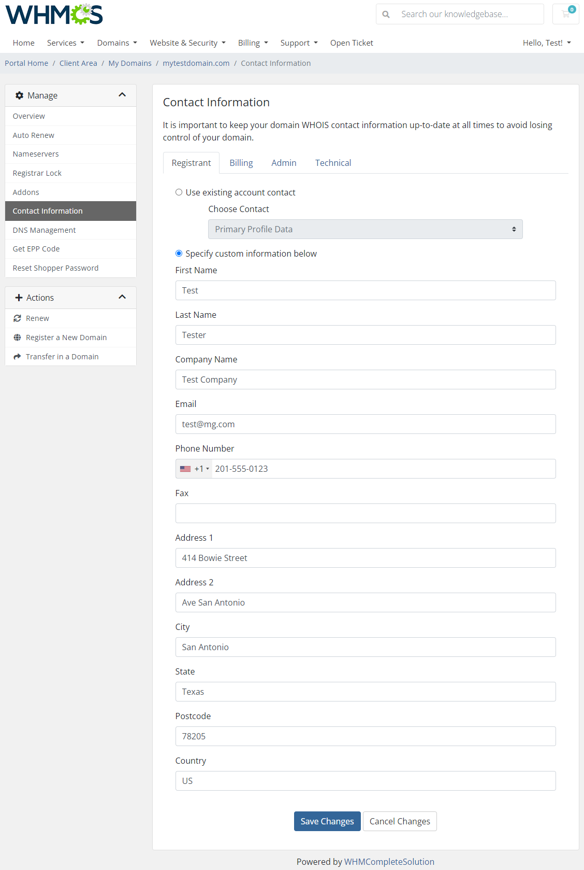Switch to the Technical contact tab
This screenshot has height=870, width=584.
333,163
